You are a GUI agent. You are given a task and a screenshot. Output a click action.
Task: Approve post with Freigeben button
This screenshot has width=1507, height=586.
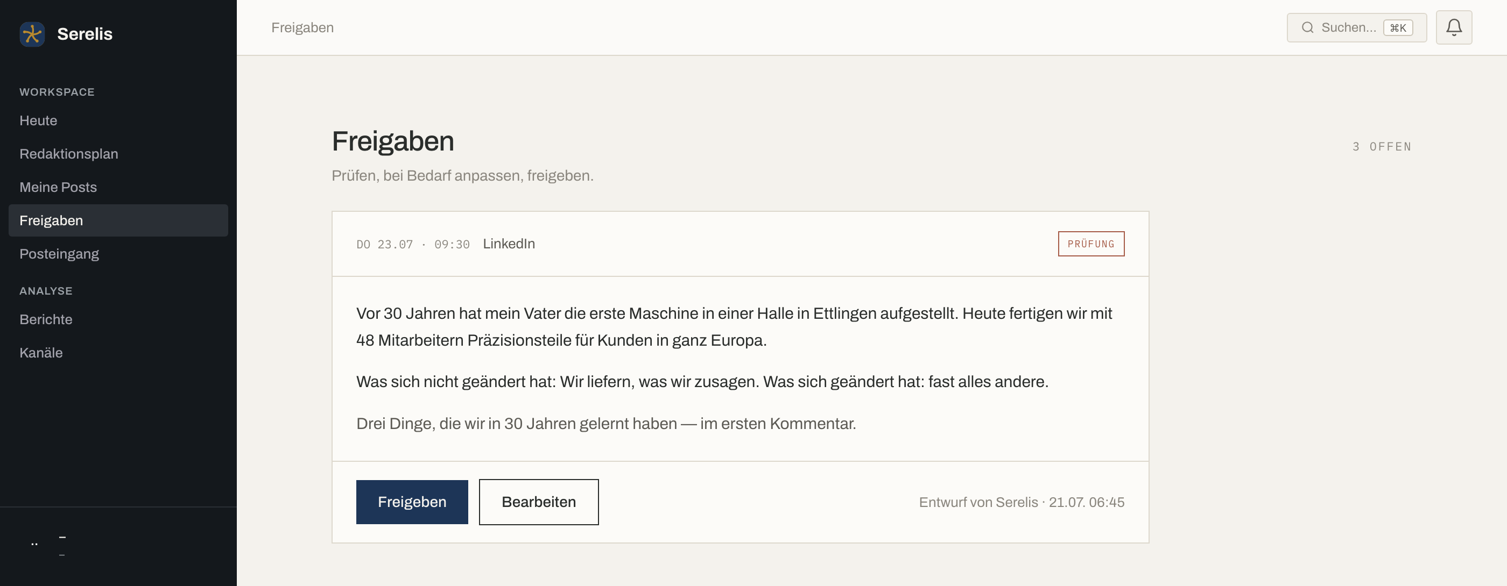pos(412,502)
